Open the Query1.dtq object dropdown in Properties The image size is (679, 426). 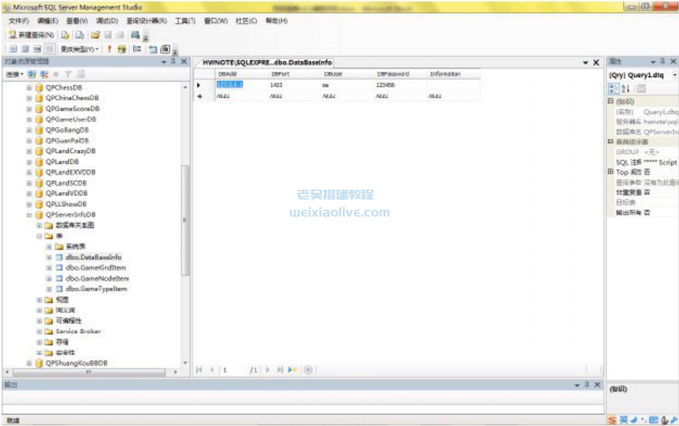(674, 75)
